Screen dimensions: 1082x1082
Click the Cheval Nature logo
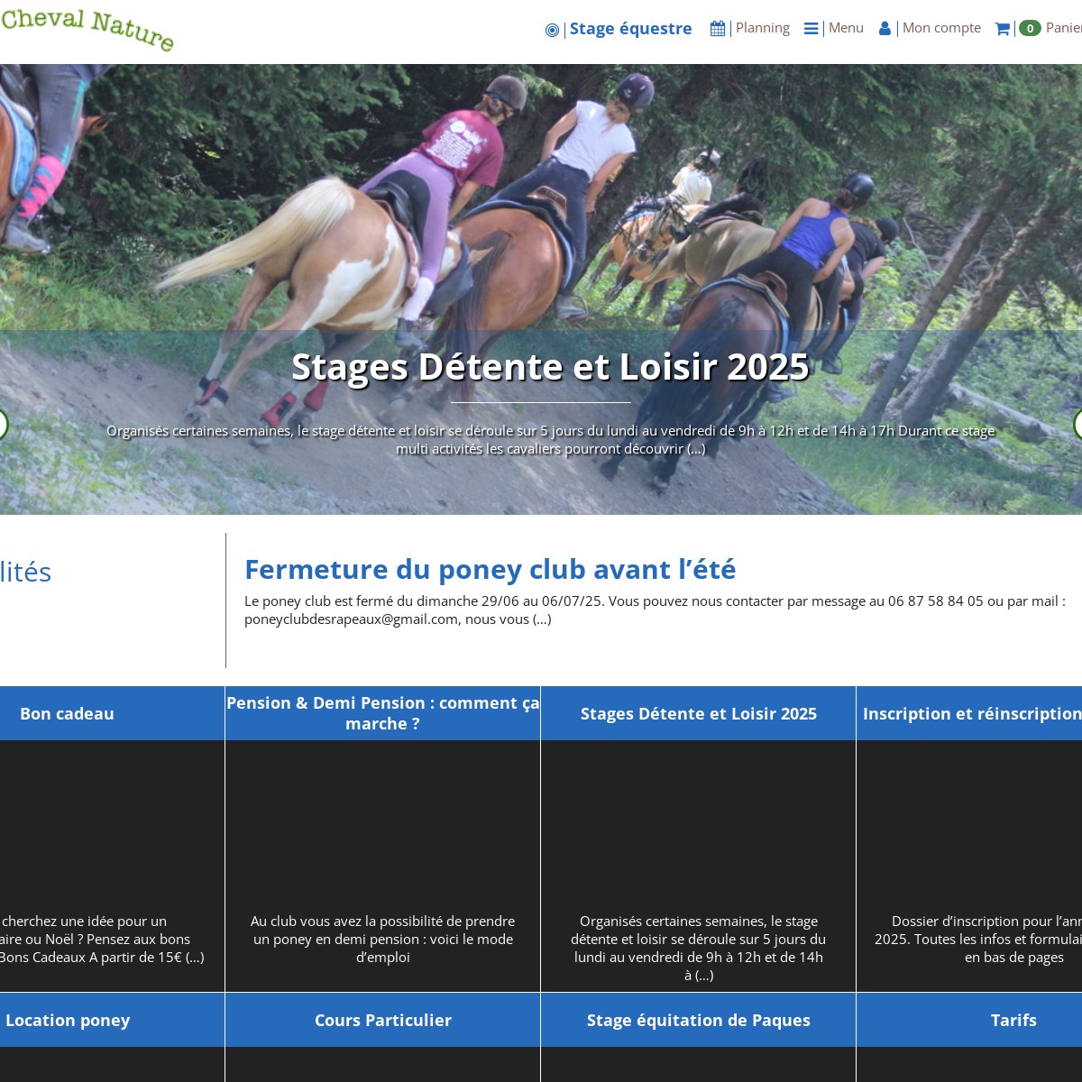click(x=87, y=30)
